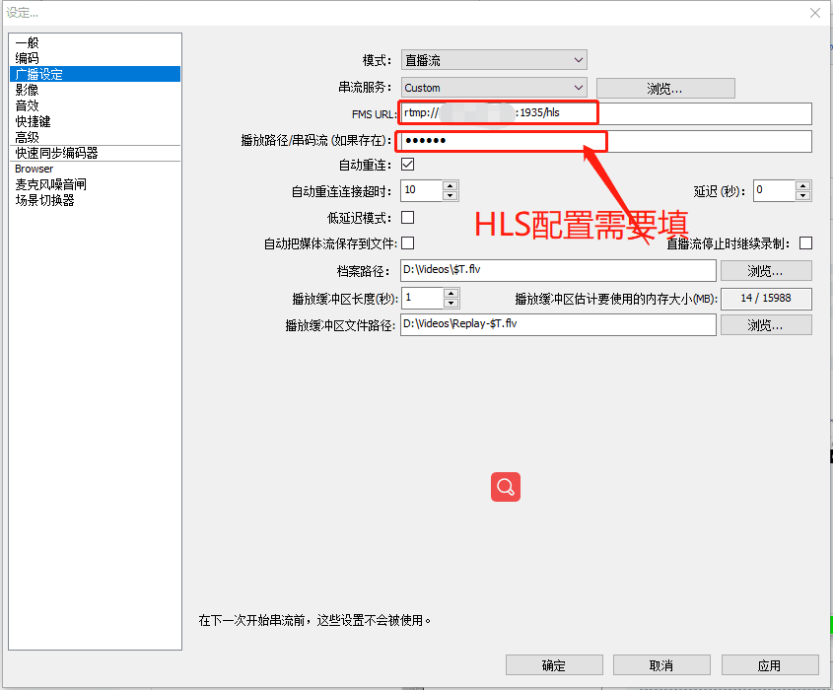The height and width of the screenshot is (690, 833).
Task: Open the 模式 dropdown showing 直播流
Action: pos(493,59)
